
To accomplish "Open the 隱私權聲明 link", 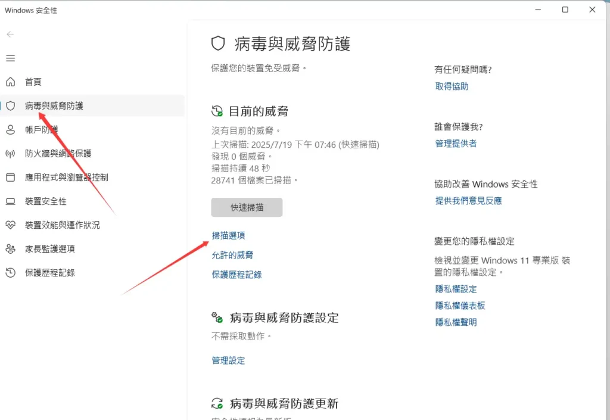I will tap(456, 322).
